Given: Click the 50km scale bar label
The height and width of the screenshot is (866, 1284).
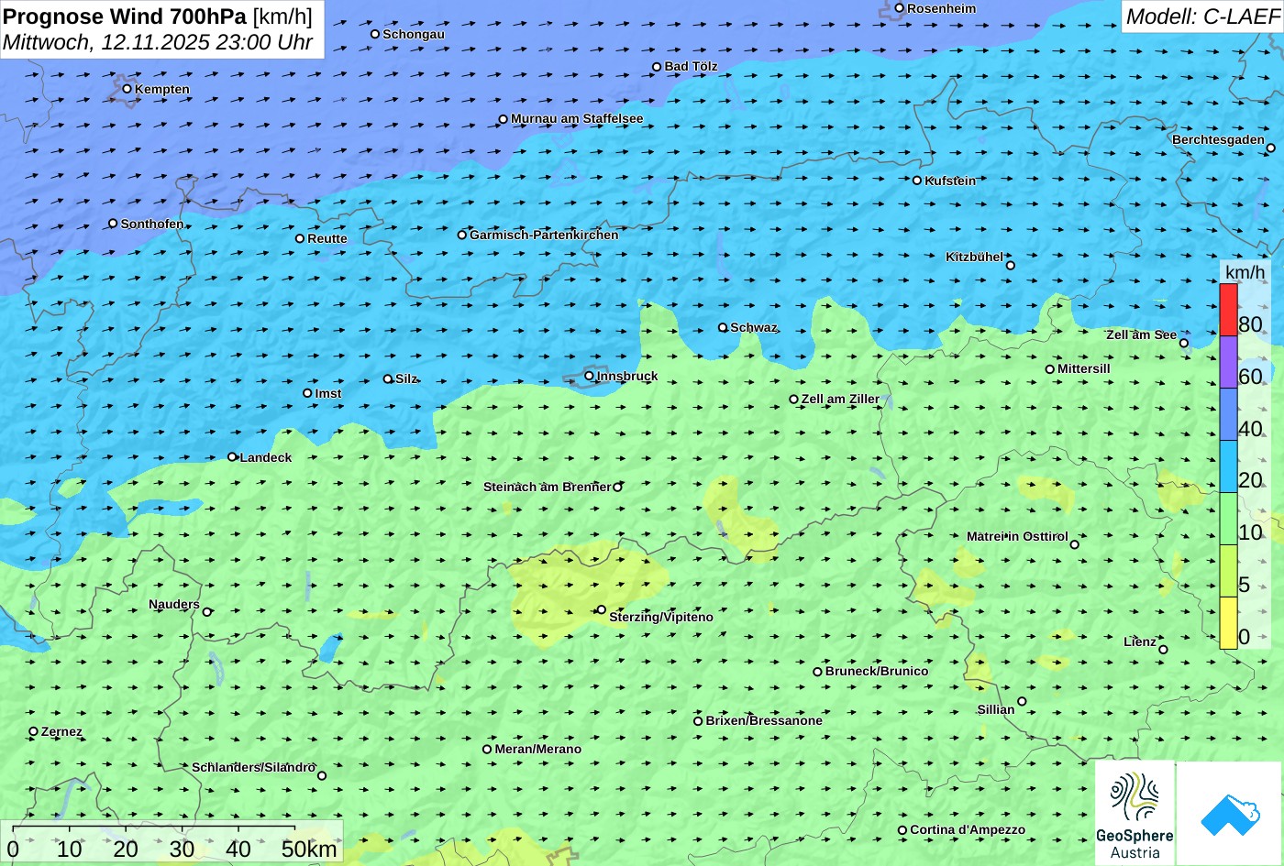Looking at the screenshot, I should [x=309, y=849].
